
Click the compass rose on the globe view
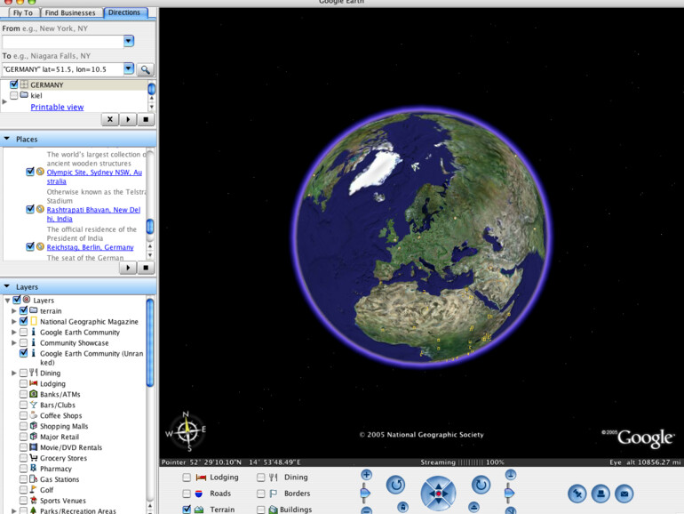coord(187,432)
